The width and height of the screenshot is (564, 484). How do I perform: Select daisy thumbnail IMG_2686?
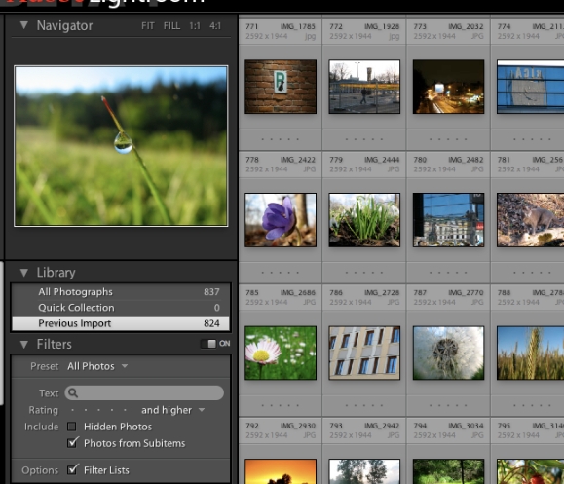point(281,353)
